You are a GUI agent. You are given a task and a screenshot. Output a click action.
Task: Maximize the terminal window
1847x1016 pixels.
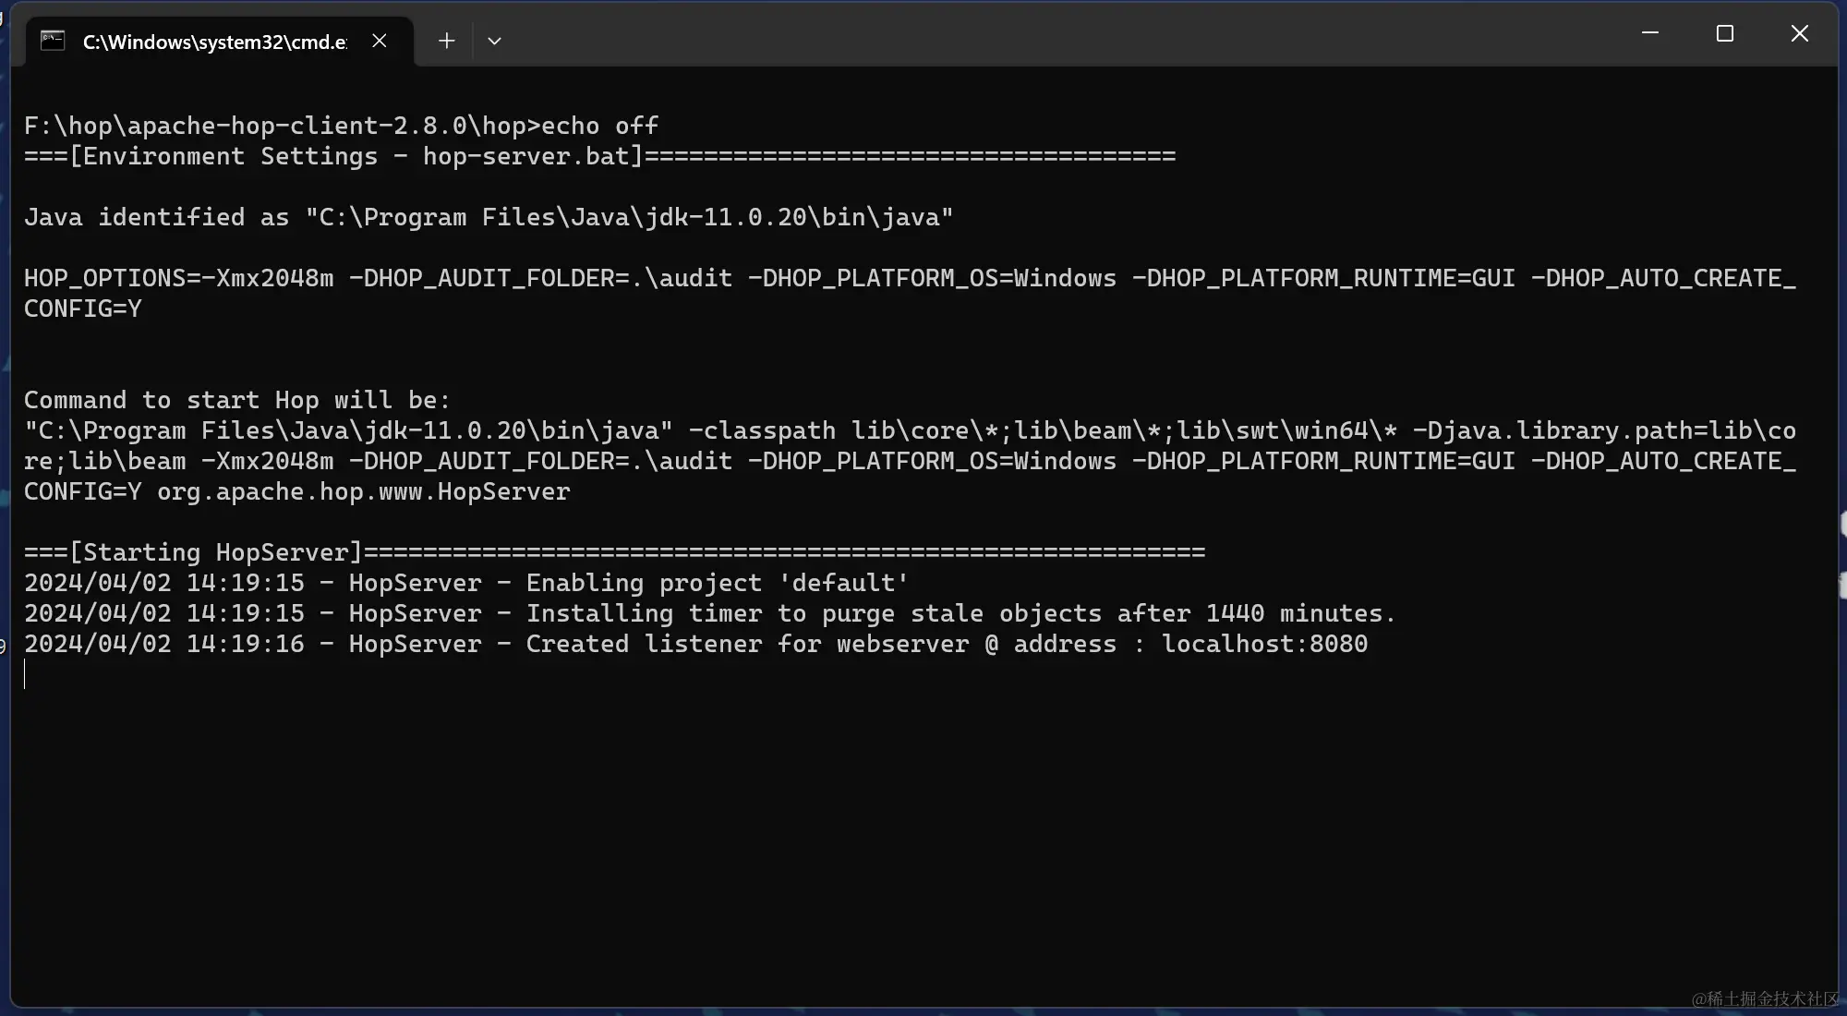click(x=1724, y=33)
